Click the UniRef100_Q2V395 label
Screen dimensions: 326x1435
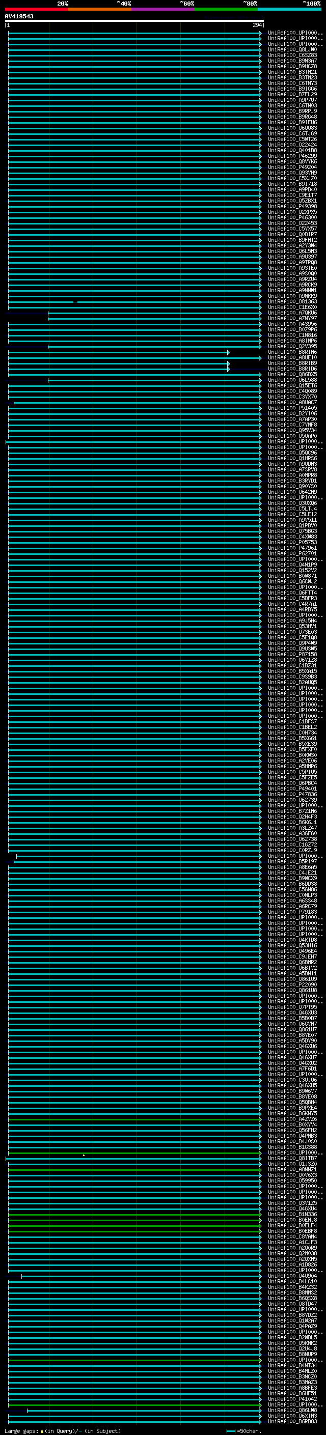(292, 347)
